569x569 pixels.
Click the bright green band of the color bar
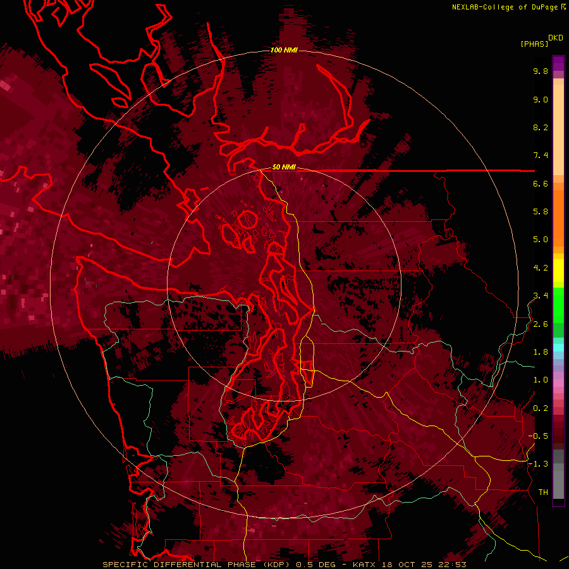pyautogui.click(x=558, y=305)
